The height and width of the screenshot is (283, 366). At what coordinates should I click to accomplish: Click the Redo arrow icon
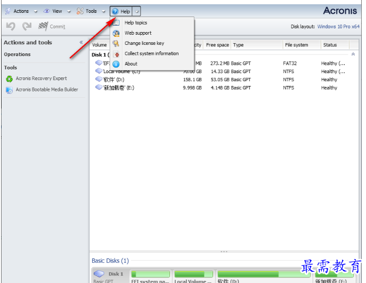[27, 26]
